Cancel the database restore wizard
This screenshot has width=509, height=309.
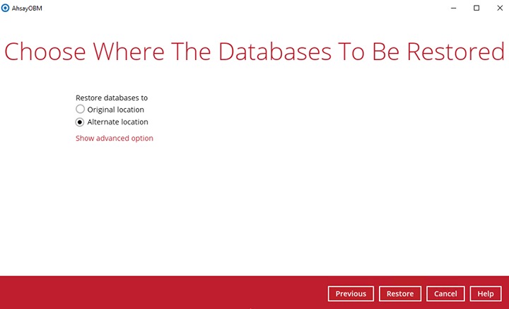coord(445,293)
